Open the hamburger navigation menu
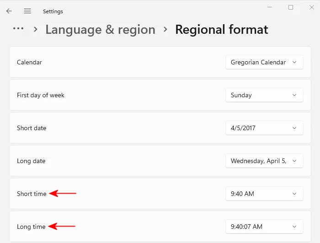320x243 pixels. tap(27, 11)
